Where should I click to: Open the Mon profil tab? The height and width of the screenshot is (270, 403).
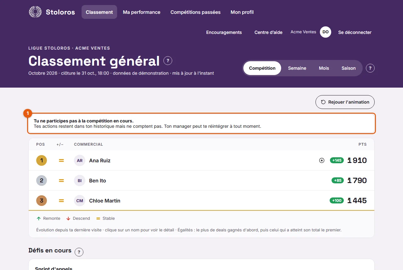(x=242, y=12)
